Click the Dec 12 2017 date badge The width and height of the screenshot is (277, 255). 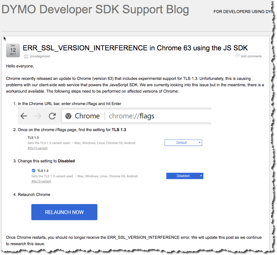click(x=13, y=50)
